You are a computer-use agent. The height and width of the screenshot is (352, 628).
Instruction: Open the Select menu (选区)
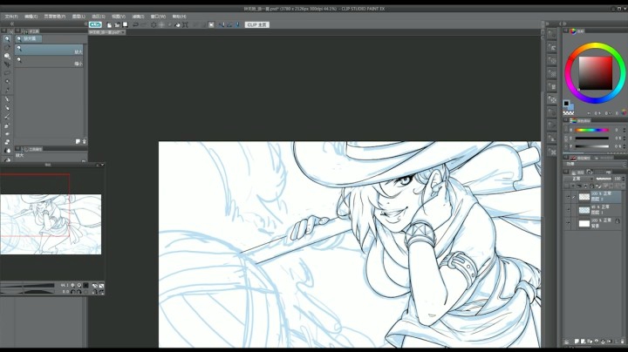pos(98,17)
